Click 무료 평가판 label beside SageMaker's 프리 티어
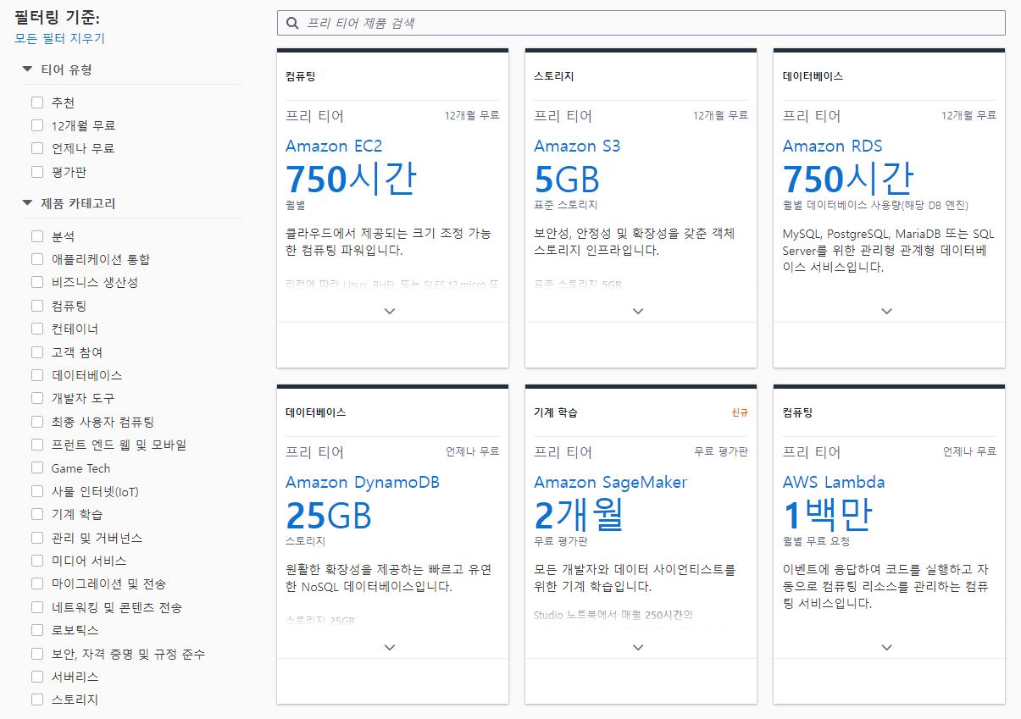1021x719 pixels. (x=721, y=451)
